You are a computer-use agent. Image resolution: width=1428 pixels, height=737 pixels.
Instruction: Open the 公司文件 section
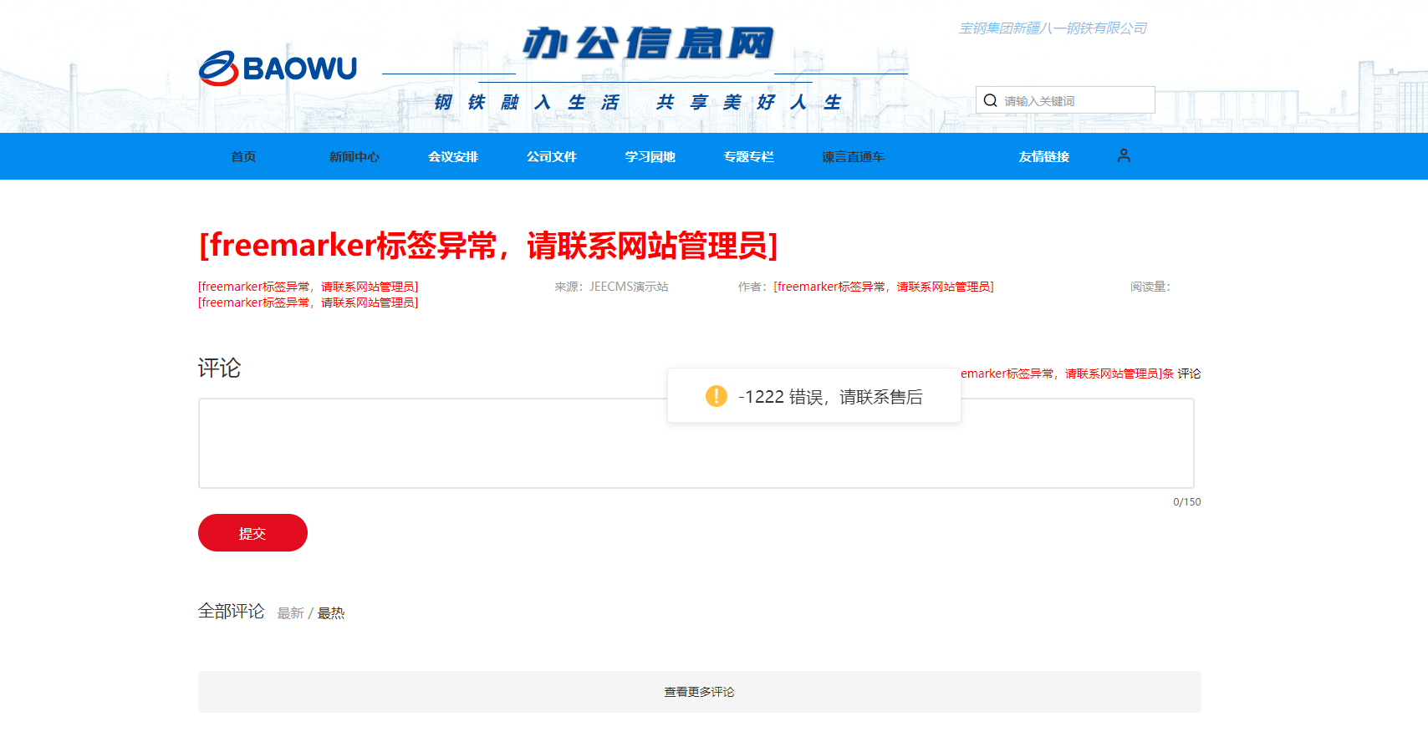click(552, 156)
